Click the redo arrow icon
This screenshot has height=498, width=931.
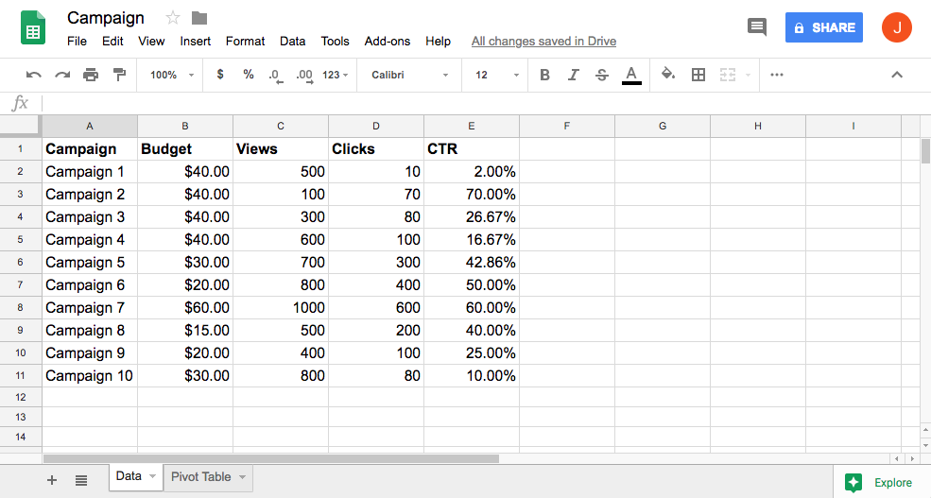point(62,75)
